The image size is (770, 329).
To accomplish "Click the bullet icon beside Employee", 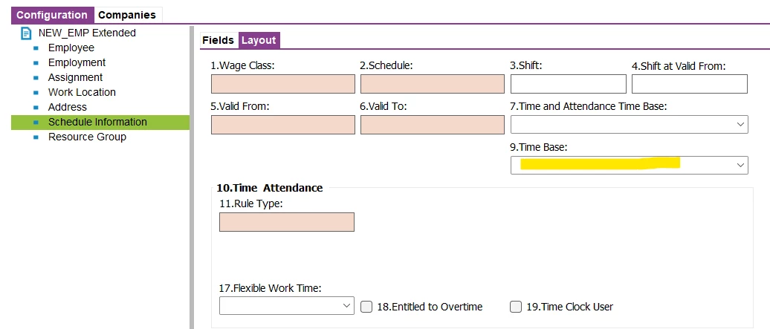I will [x=36, y=48].
